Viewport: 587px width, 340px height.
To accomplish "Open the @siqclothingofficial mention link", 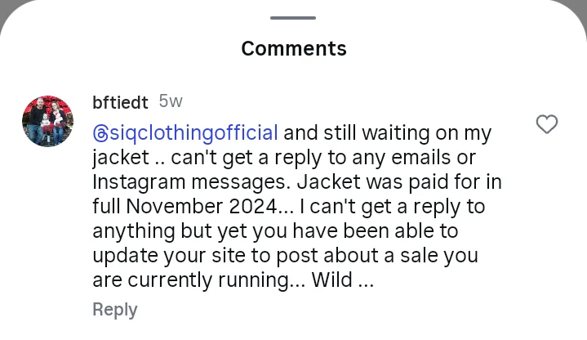I will [185, 133].
